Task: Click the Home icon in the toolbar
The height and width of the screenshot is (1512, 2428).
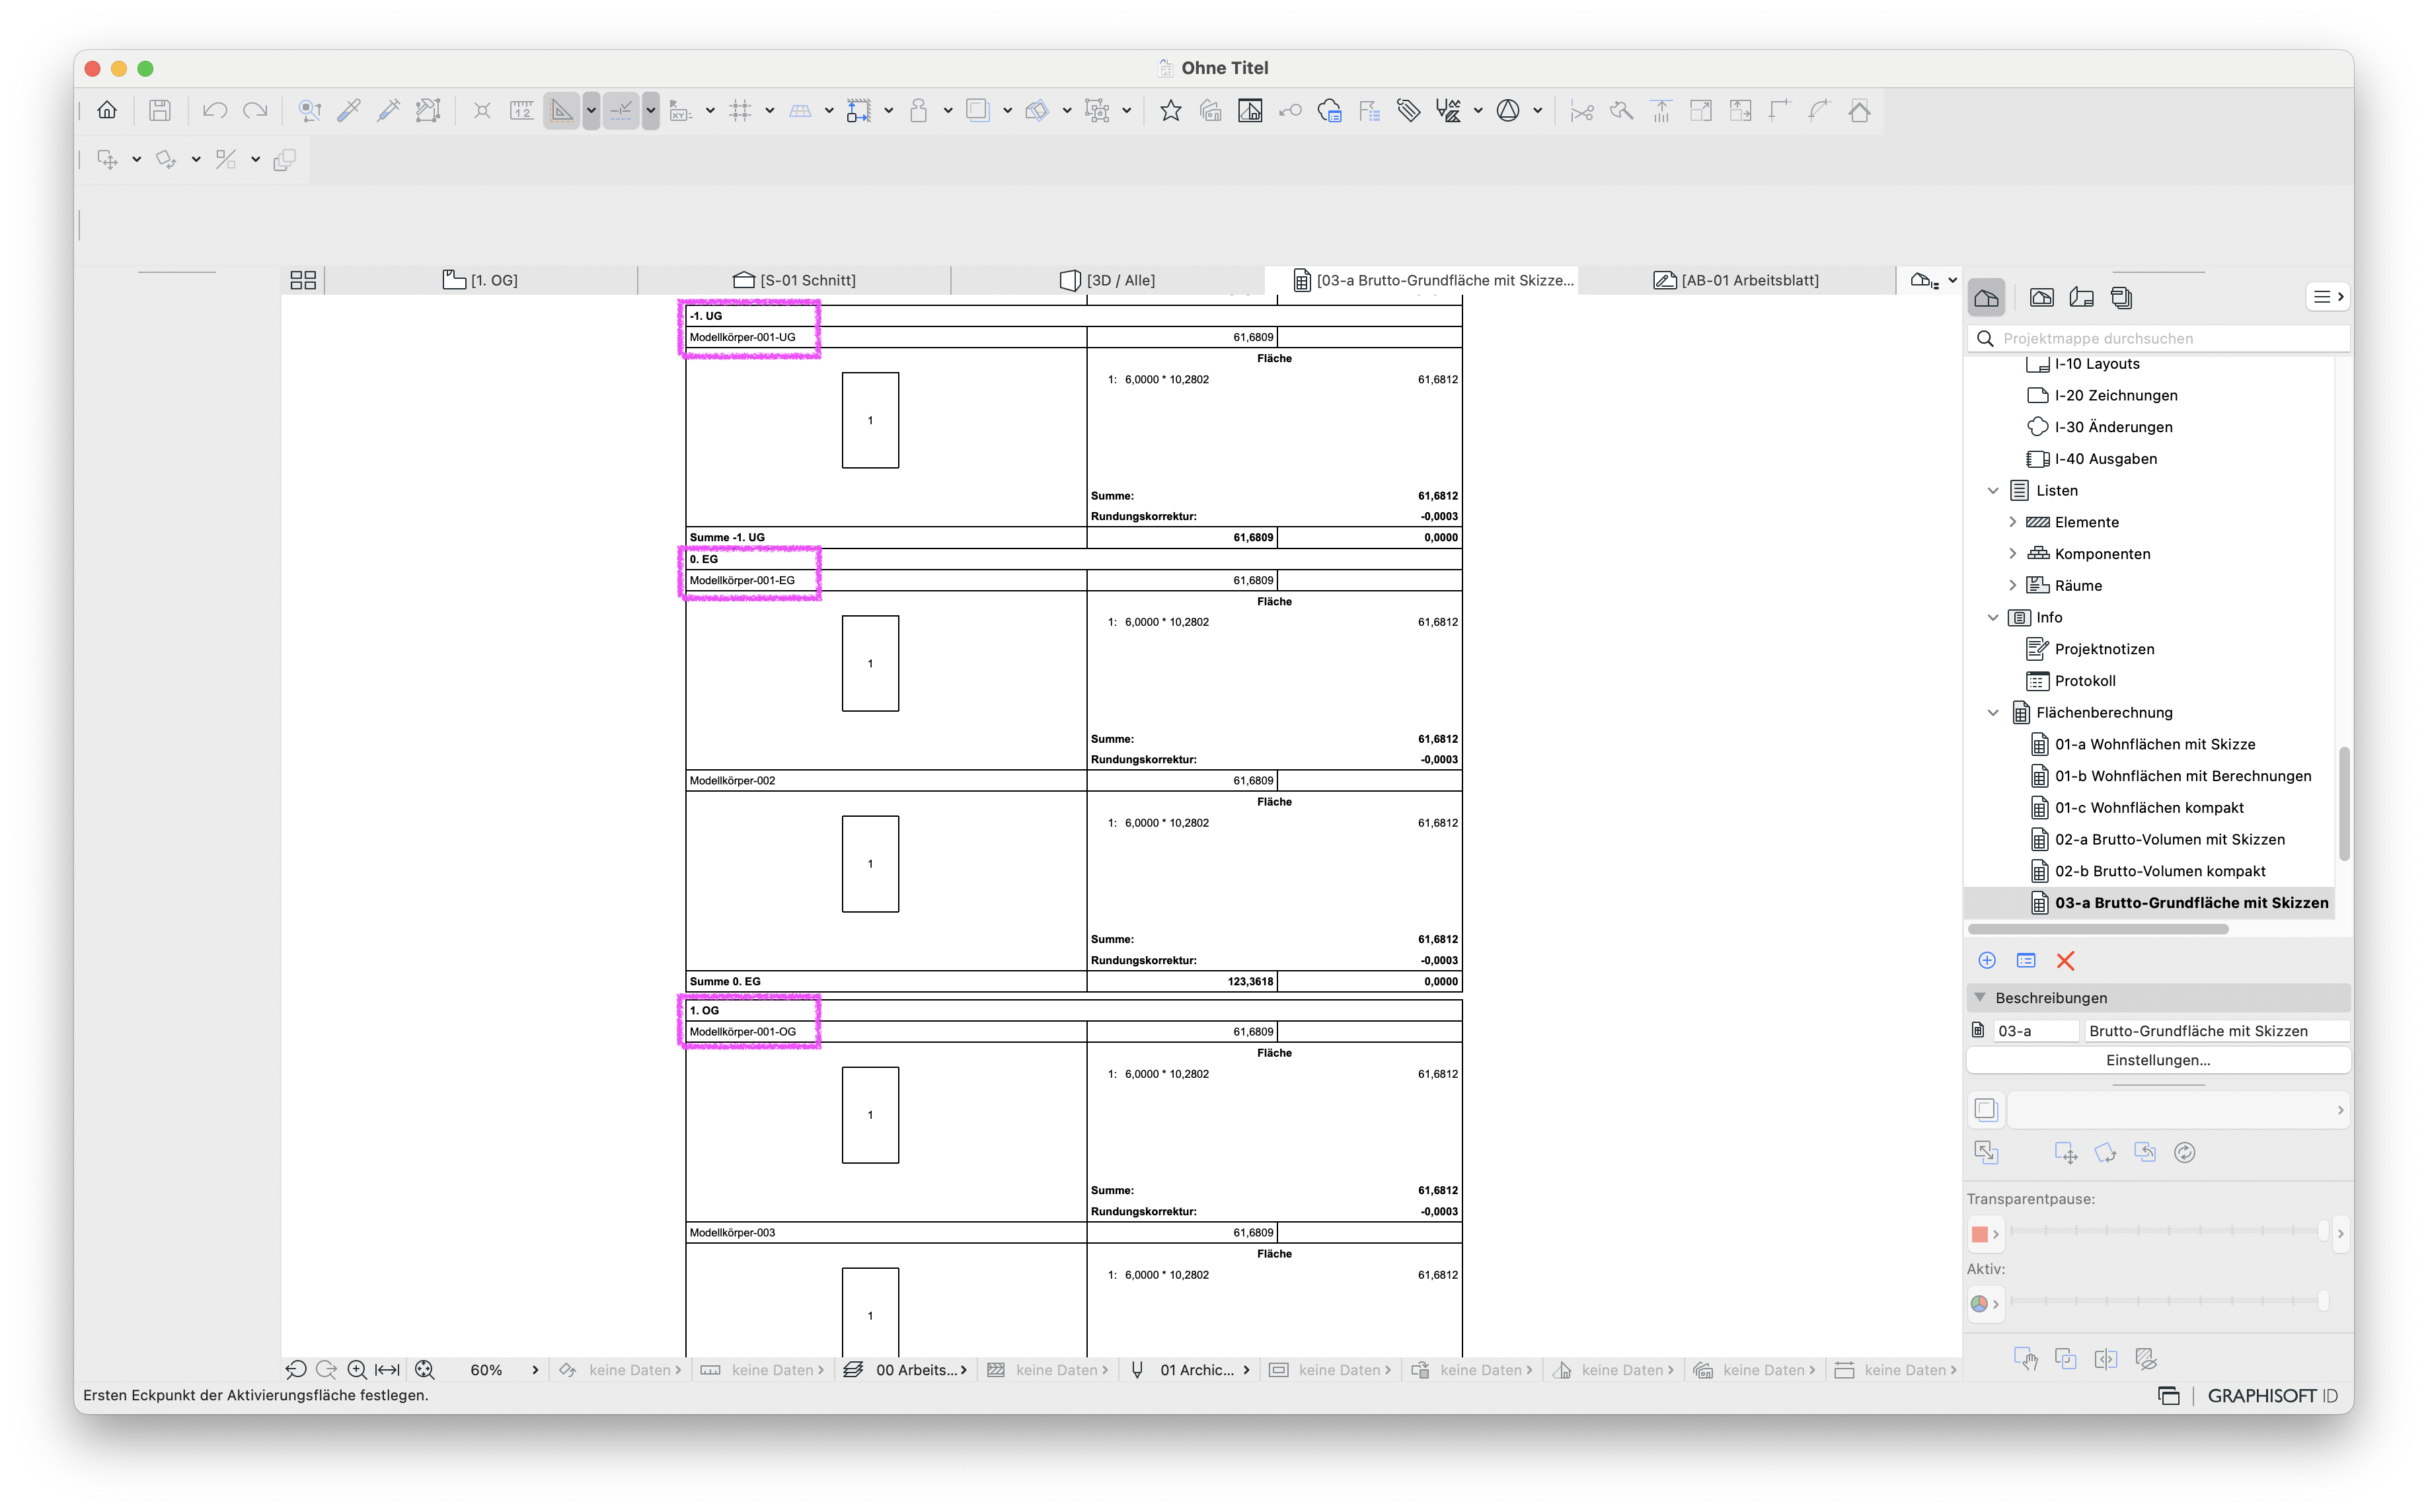Action: (x=107, y=110)
